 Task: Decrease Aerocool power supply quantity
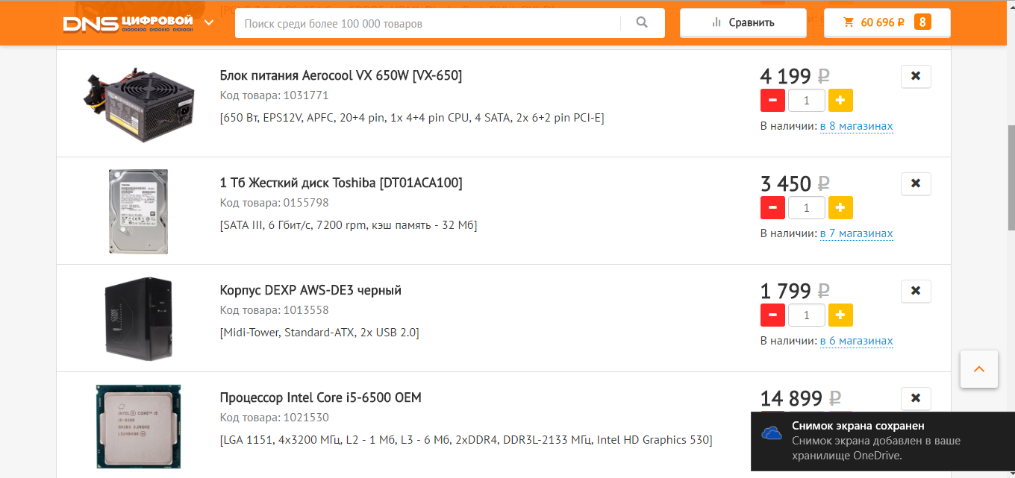(x=772, y=100)
